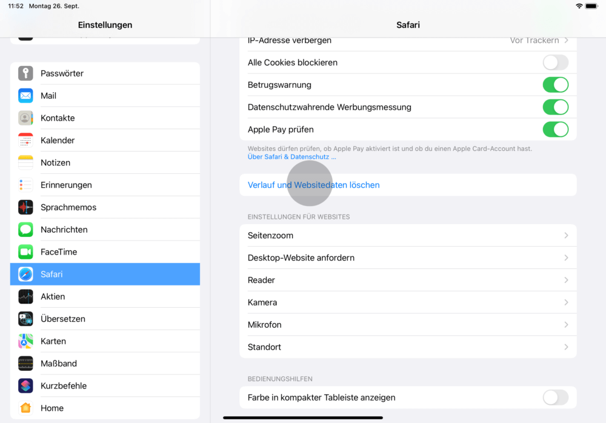Viewport: 606px width, 423px height.
Task: Expand Desktop-Website anfordern chevron
Action: (566, 258)
